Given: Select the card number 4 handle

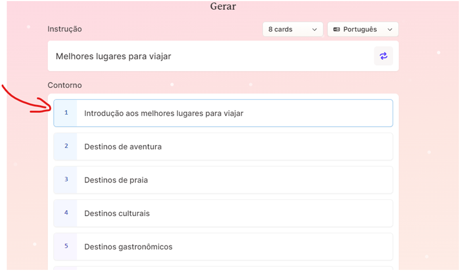Looking at the screenshot, I should click(x=66, y=213).
